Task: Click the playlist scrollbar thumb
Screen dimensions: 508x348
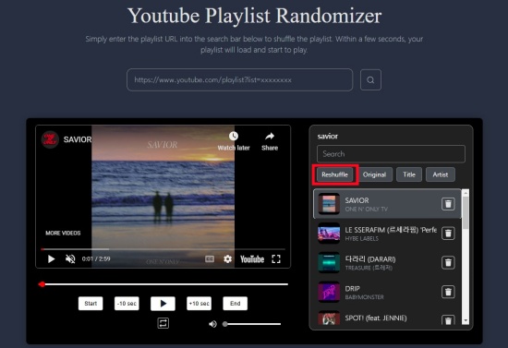Action: pyautogui.click(x=466, y=212)
